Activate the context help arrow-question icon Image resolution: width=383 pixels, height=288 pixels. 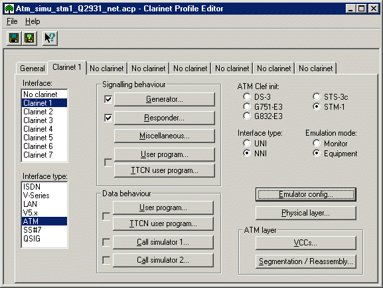50,38
